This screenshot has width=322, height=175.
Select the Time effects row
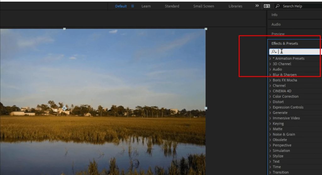[x=295, y=167]
